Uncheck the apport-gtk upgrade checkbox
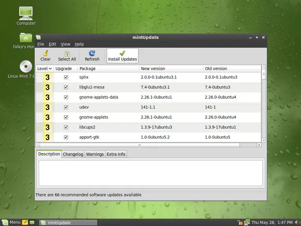The width and height of the screenshot is (301, 226). pos(66,137)
